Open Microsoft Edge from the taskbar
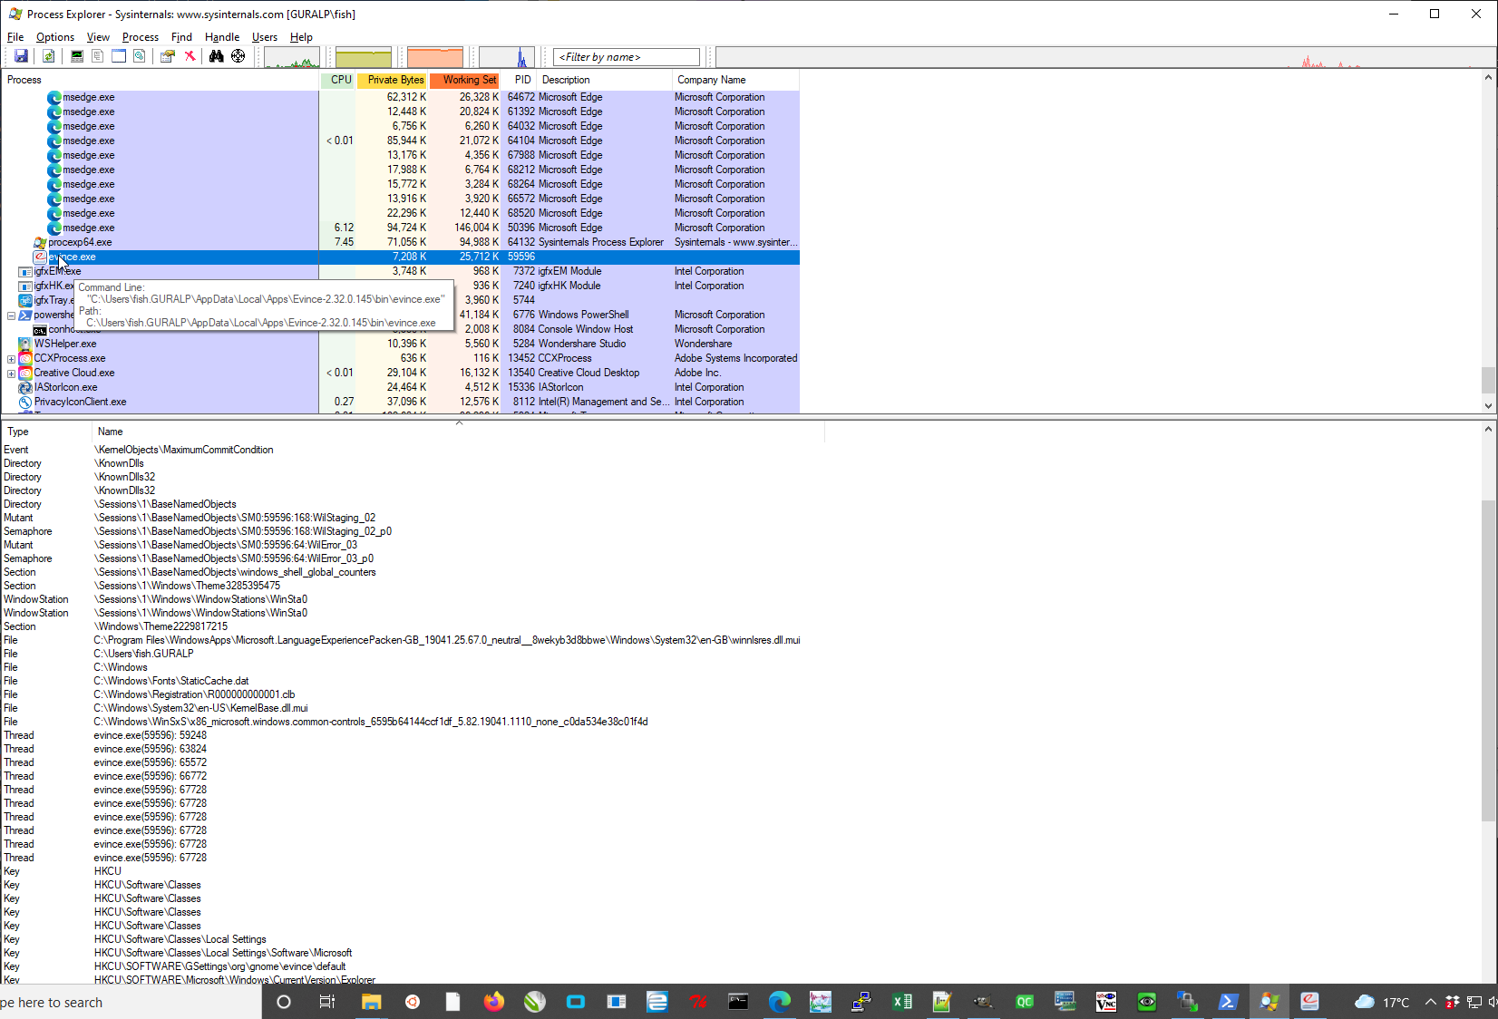Screen dimensions: 1498x1019 780,1002
